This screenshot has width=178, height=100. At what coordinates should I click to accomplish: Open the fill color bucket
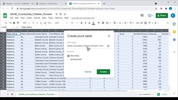(99, 23)
